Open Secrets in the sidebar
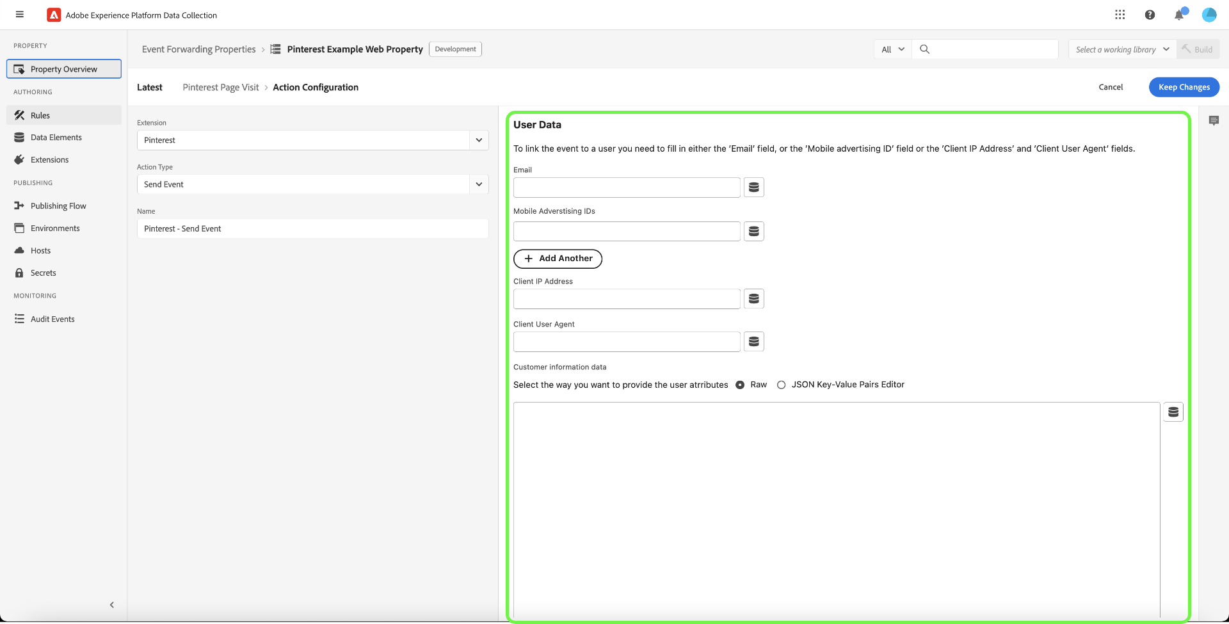Viewport: 1229px width, 624px height. 64,273
